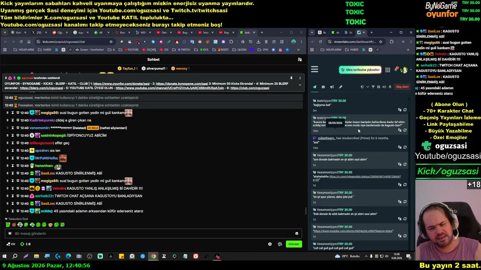Image resolution: width=481 pixels, height=270 pixels.
Task: Open the donate.bynogame.com/sasi link
Action: point(182,84)
